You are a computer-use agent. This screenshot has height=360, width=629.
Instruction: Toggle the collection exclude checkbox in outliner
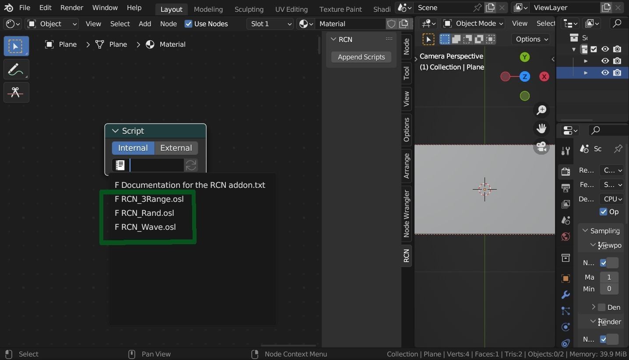point(594,49)
